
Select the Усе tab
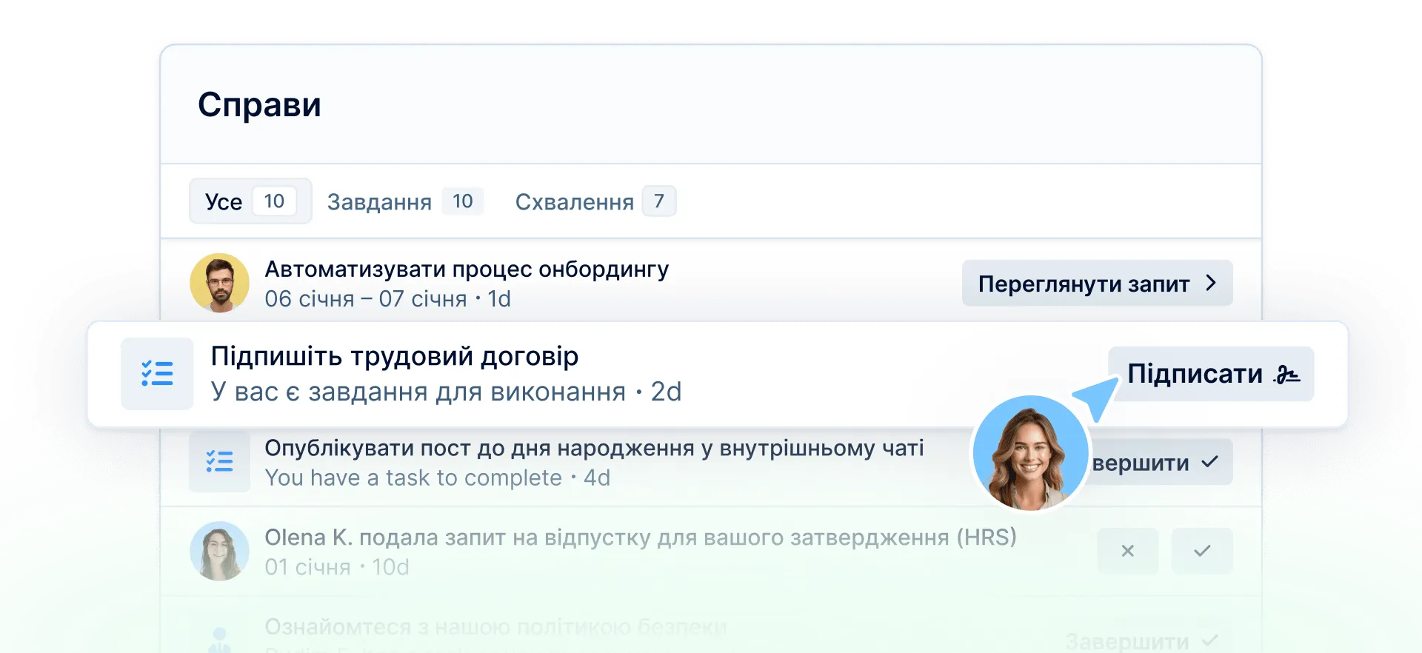(x=250, y=201)
